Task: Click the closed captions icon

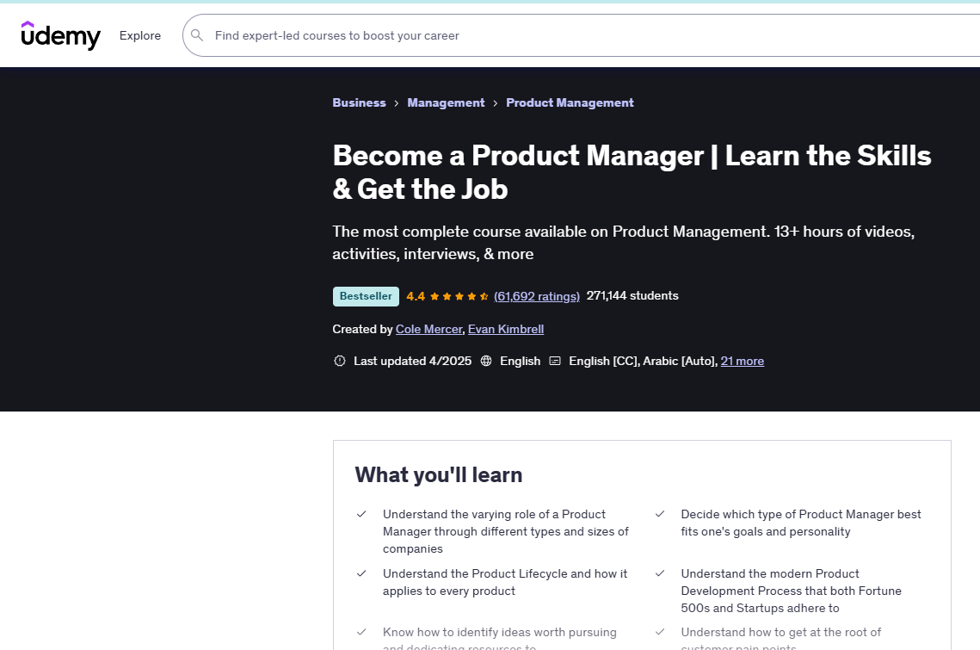Action: 555,361
